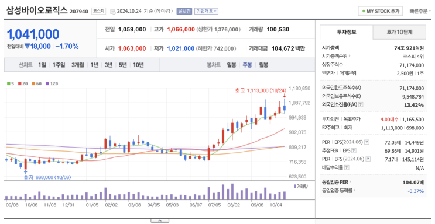Click the MY STOCK 추가 button
Screen dimensions: 435x224
(x=381, y=11)
